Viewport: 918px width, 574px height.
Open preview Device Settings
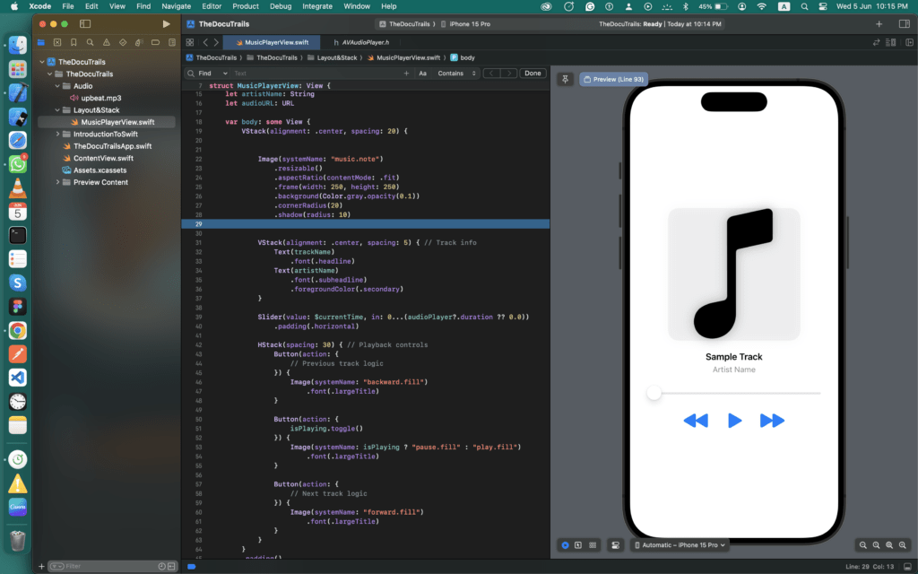point(615,544)
